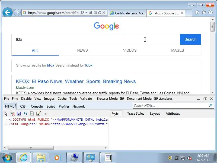Image resolution: width=217 pixels, height=163 pixels.
Task: Open the Home page icon
Action: tap(197, 12)
